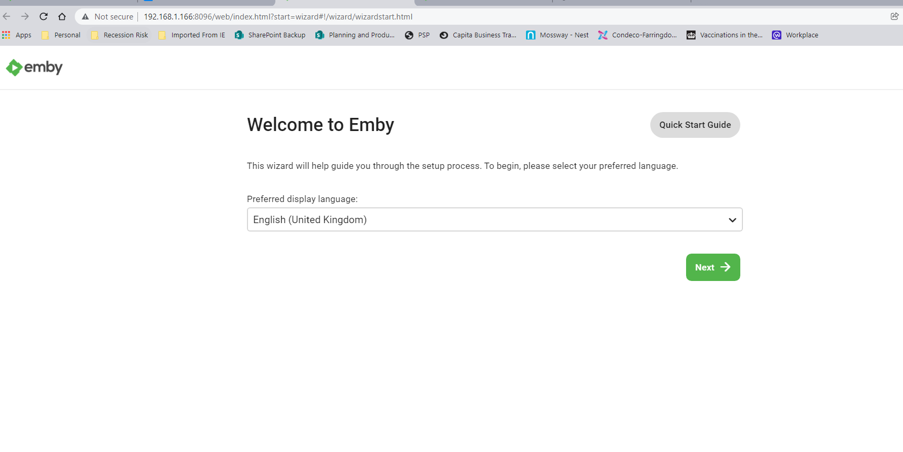
Task: Click the browser back arrow
Action: tap(7, 16)
